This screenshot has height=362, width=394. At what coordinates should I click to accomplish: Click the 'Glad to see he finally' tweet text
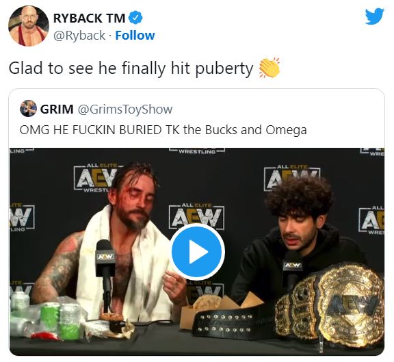131,68
